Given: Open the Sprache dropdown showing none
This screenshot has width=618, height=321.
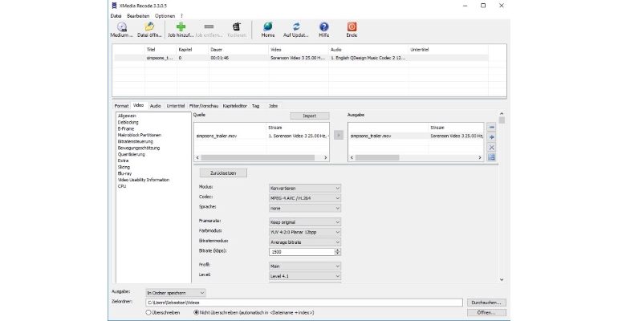Looking at the screenshot, I should [x=305, y=208].
